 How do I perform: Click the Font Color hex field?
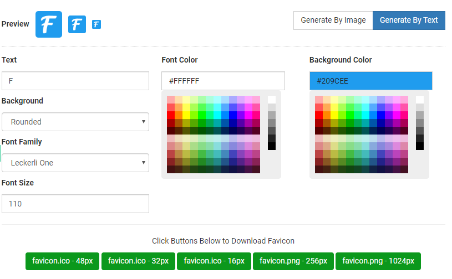point(223,81)
